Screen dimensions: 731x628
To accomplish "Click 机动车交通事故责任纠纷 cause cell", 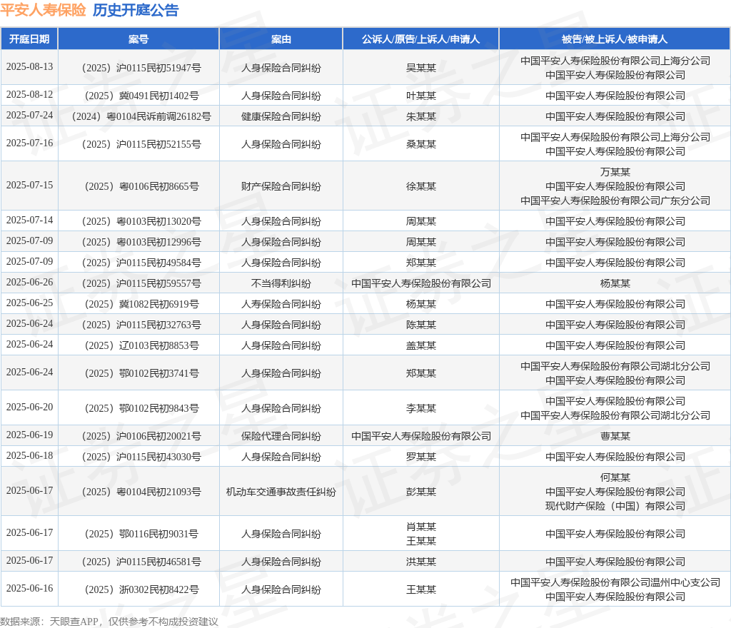I will coord(281,492).
